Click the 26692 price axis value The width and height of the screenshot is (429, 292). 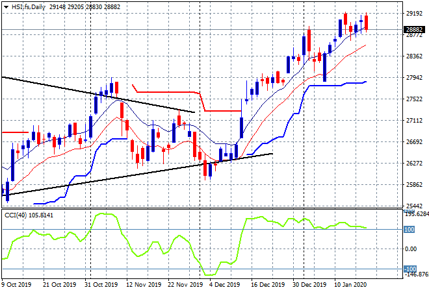click(414, 141)
